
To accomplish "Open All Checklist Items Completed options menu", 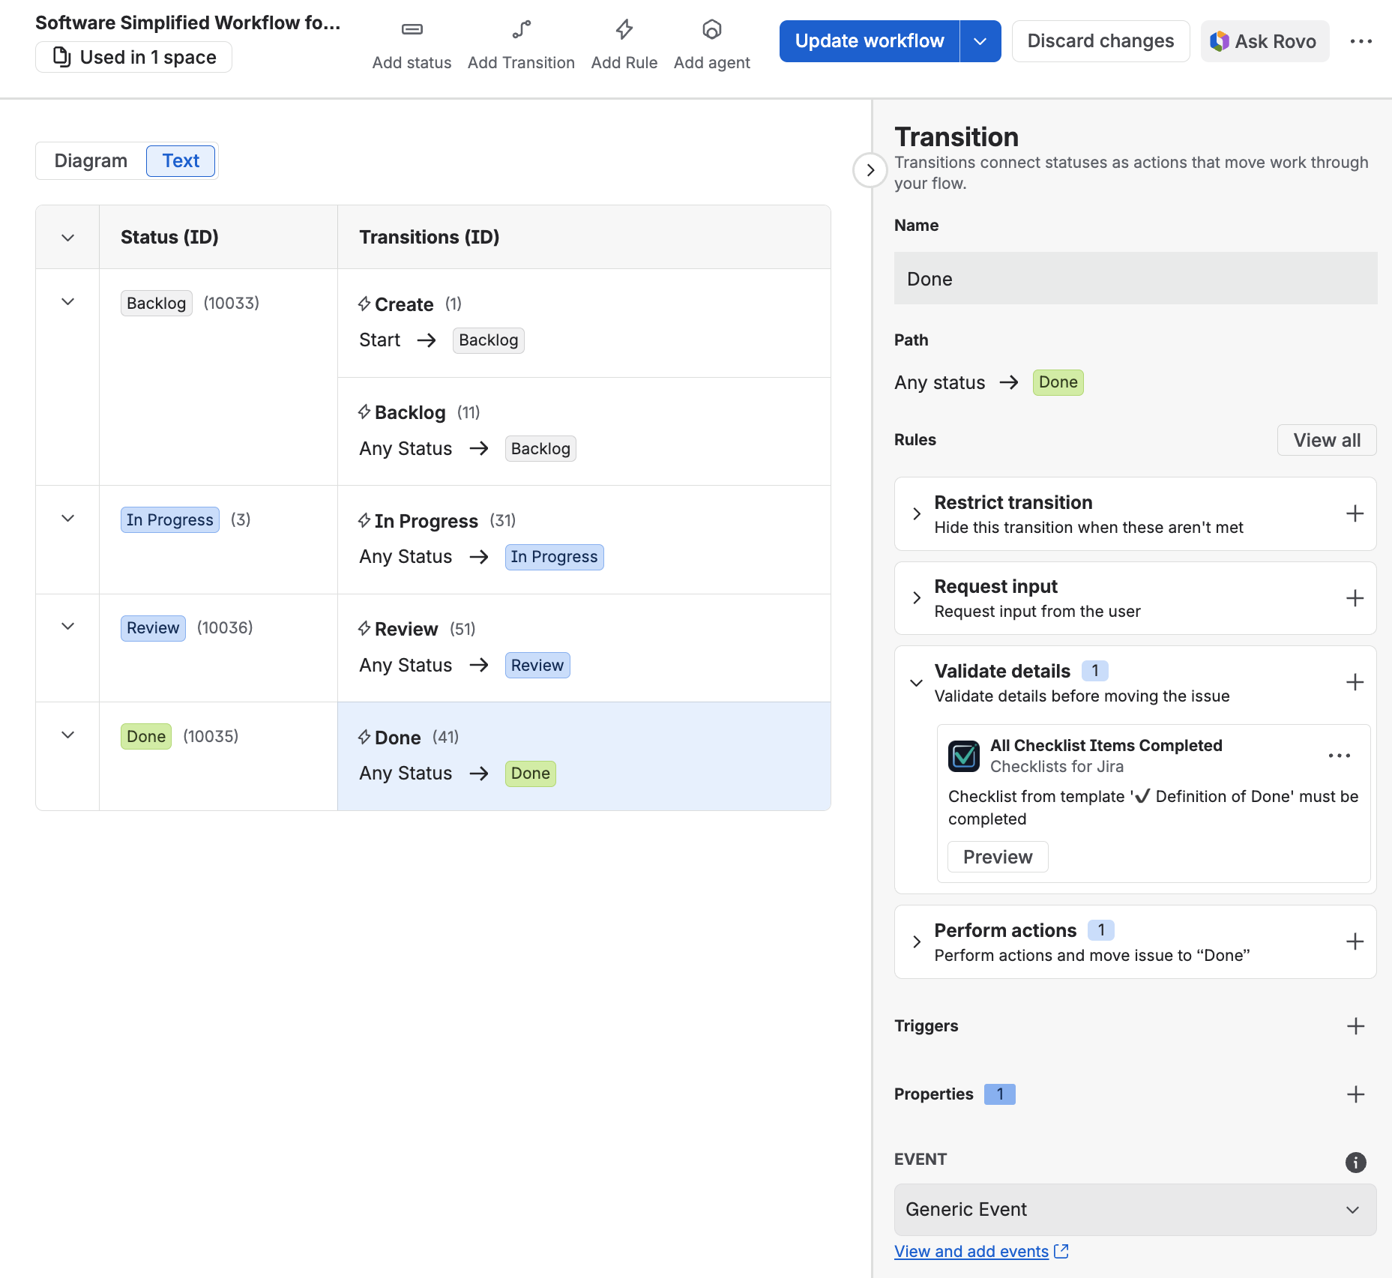I will point(1339,756).
